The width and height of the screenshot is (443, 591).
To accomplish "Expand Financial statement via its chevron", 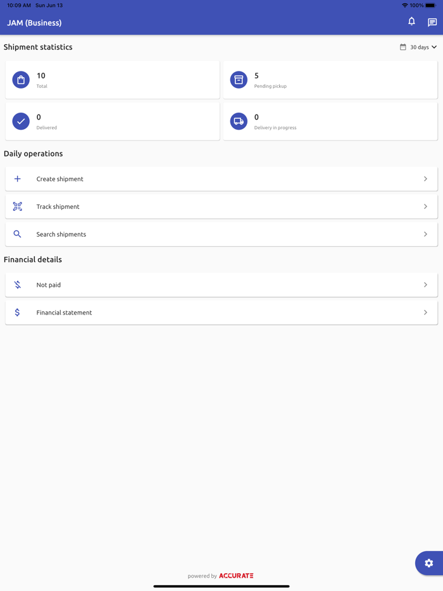I will tap(425, 313).
